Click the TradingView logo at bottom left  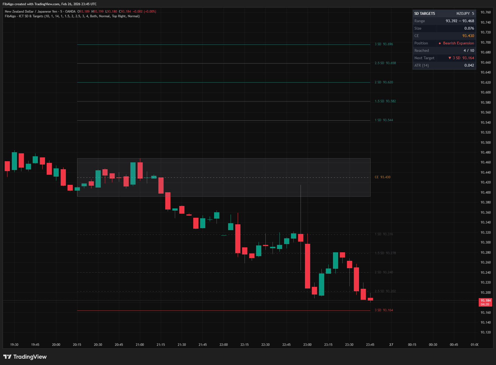[25, 357]
